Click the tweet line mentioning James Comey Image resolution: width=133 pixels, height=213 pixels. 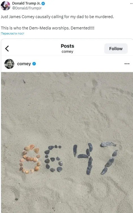pos(57,17)
